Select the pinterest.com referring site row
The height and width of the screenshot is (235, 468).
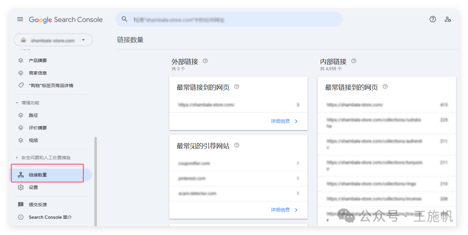(x=238, y=178)
